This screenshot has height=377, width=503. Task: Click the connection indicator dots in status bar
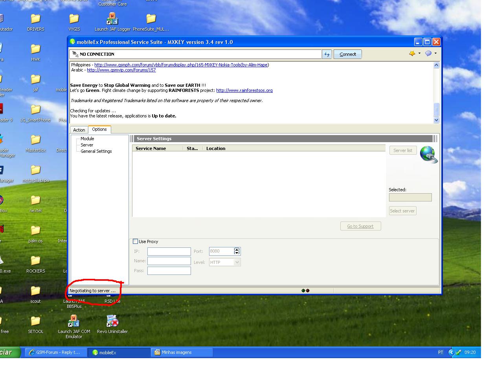(305, 291)
